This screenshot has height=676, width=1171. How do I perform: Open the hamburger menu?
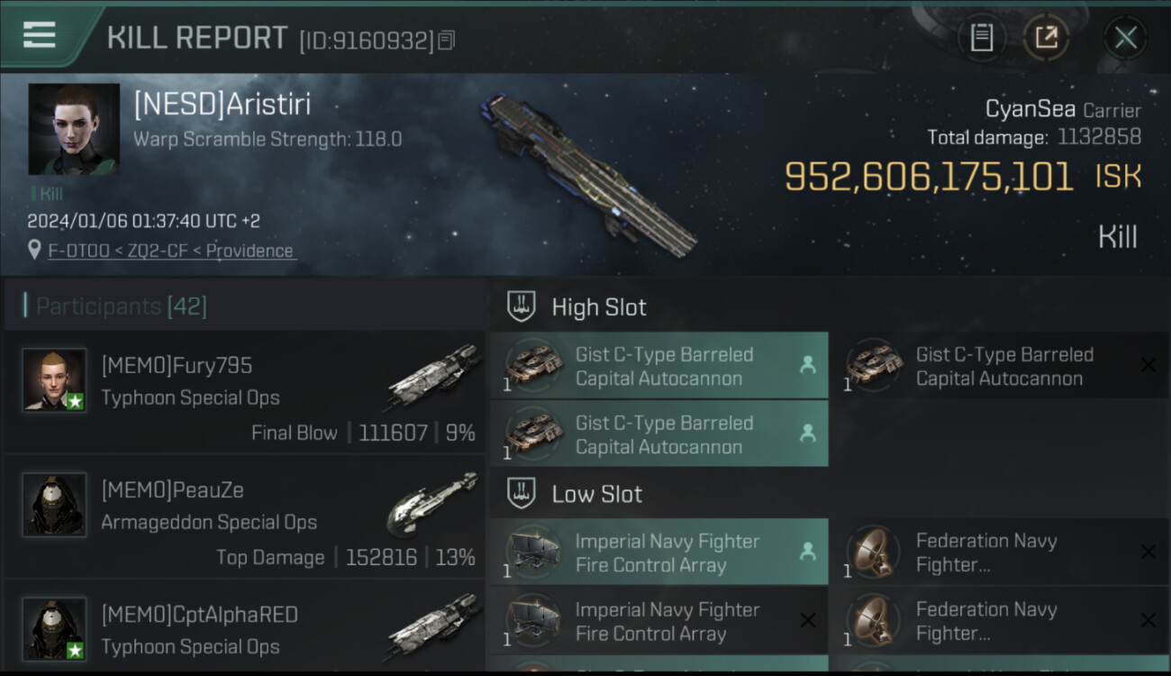pyautogui.click(x=40, y=36)
